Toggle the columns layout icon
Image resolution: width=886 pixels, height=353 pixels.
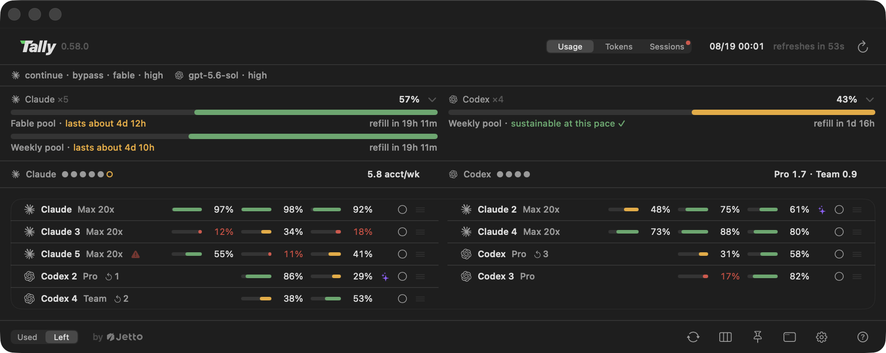tap(726, 337)
